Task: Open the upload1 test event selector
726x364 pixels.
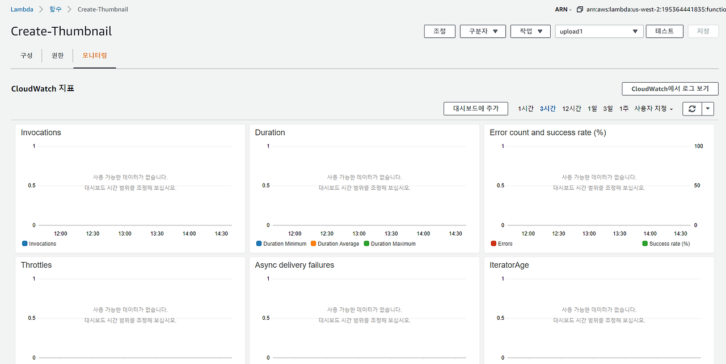Action: (x=599, y=32)
